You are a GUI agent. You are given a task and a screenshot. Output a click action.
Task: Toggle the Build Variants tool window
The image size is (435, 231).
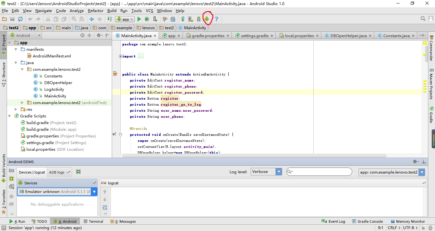4,168
